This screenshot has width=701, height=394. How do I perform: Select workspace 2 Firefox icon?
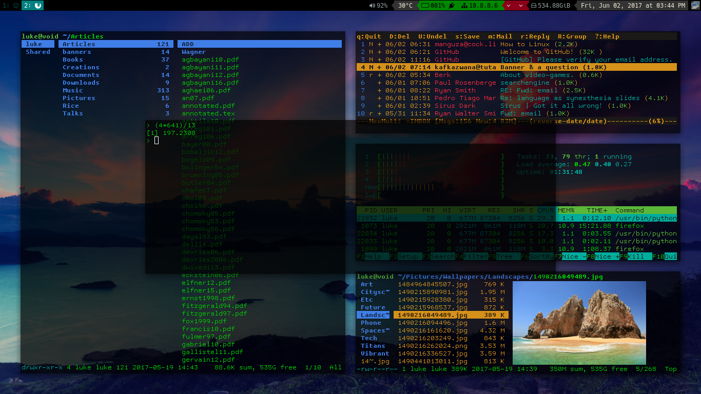(x=37, y=6)
